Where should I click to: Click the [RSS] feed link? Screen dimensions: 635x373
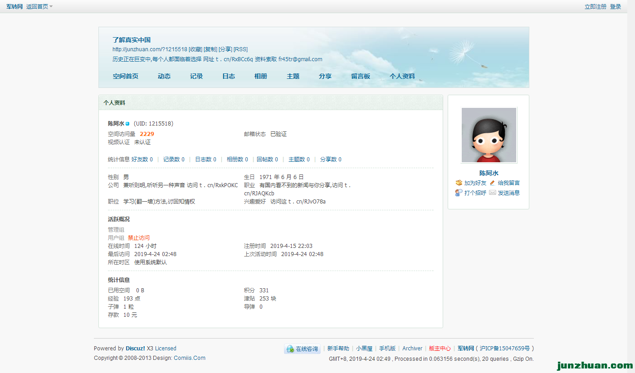[x=241, y=49]
